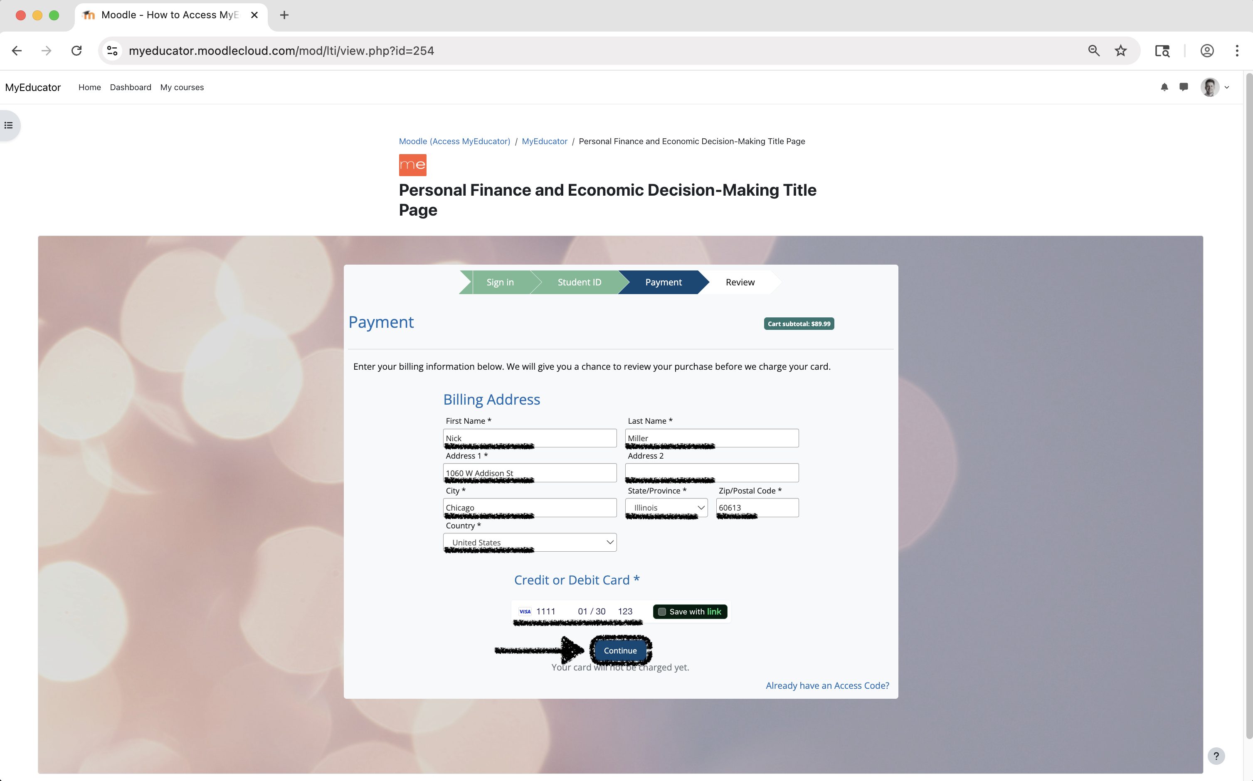
Task: Open the notifications bell icon
Action: 1164,87
